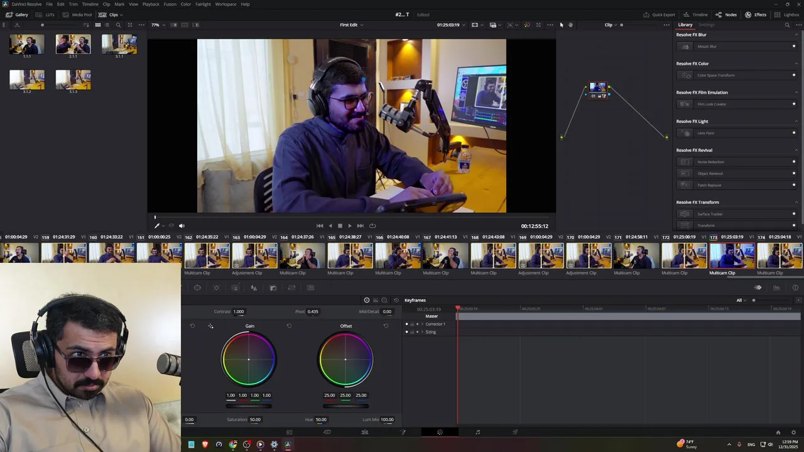Select the Object Removal effect
This screenshot has height=452, width=804.
[x=736, y=173]
